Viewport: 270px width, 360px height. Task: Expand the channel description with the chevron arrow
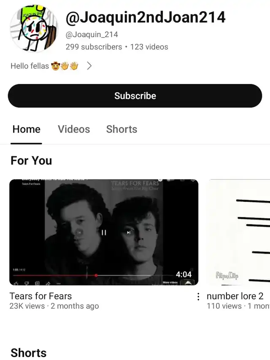click(x=89, y=66)
